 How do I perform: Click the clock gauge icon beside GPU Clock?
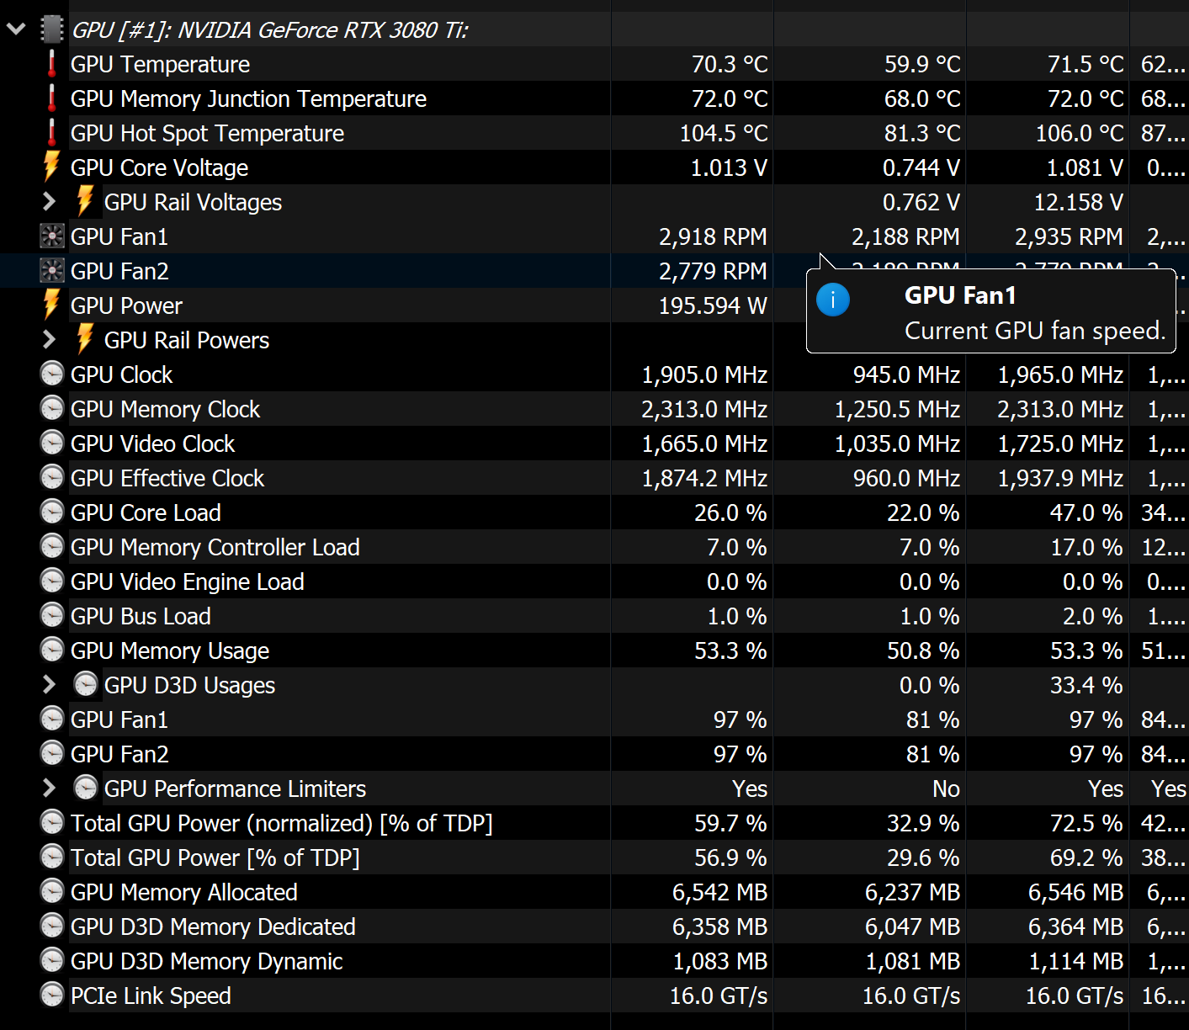[52, 374]
